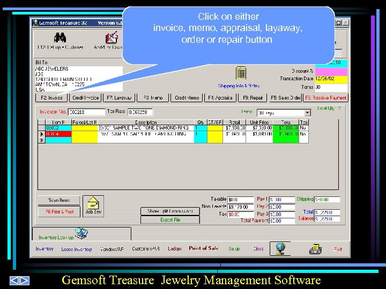Screen dimensions: 386x289
Task: Click the Tax Rate input field
Action: (x=140, y=112)
